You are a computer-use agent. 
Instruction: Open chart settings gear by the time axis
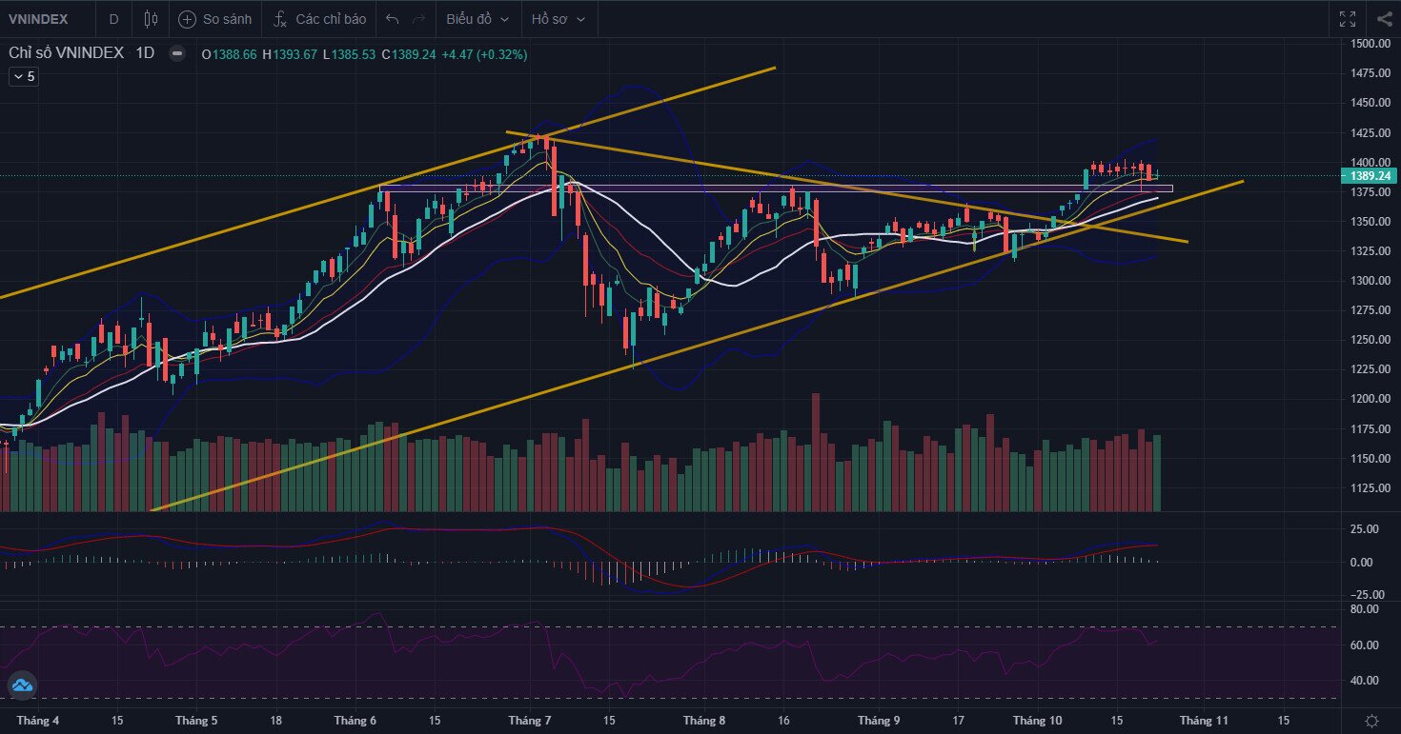(x=1371, y=721)
